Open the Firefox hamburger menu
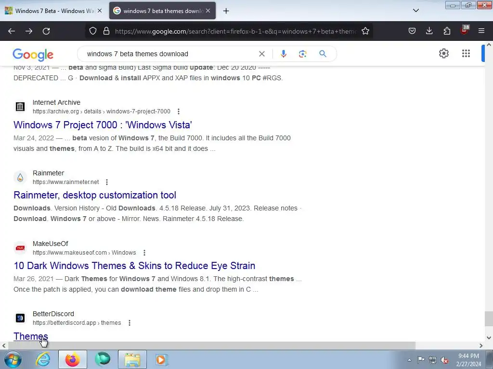Viewport: 493px width, 369px height. pyautogui.click(x=481, y=31)
